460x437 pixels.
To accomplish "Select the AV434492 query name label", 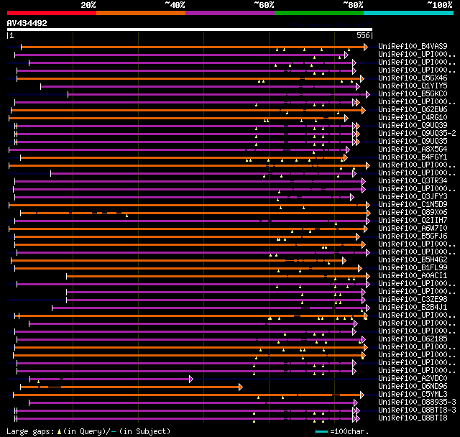I will [x=27, y=23].
